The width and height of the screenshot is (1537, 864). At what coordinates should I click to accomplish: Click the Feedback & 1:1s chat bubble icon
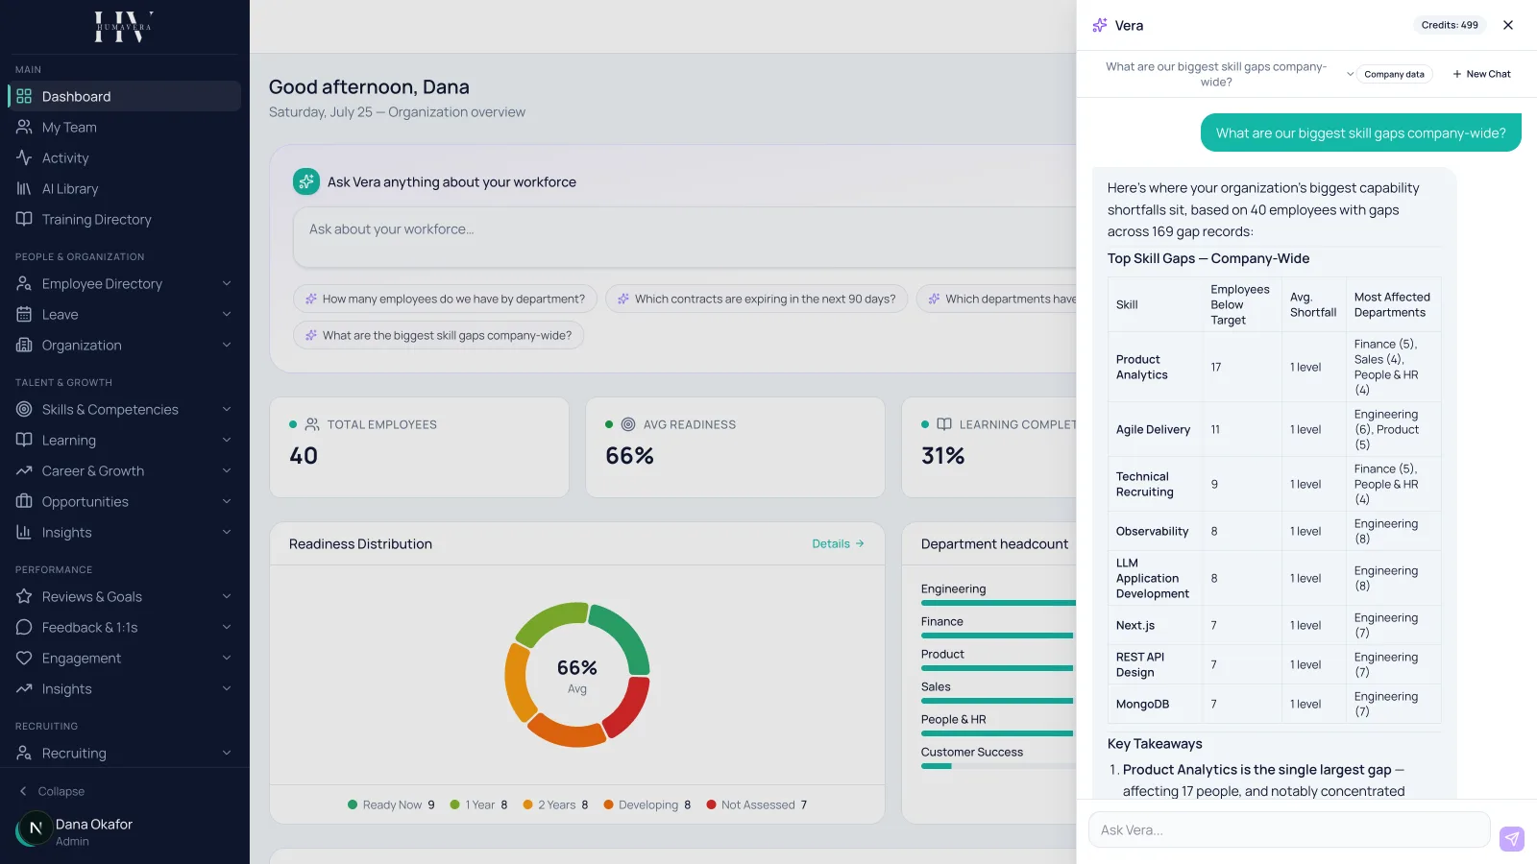click(24, 627)
